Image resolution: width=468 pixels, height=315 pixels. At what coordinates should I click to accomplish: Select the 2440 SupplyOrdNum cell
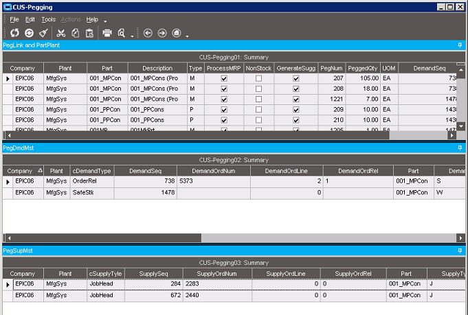(217, 295)
